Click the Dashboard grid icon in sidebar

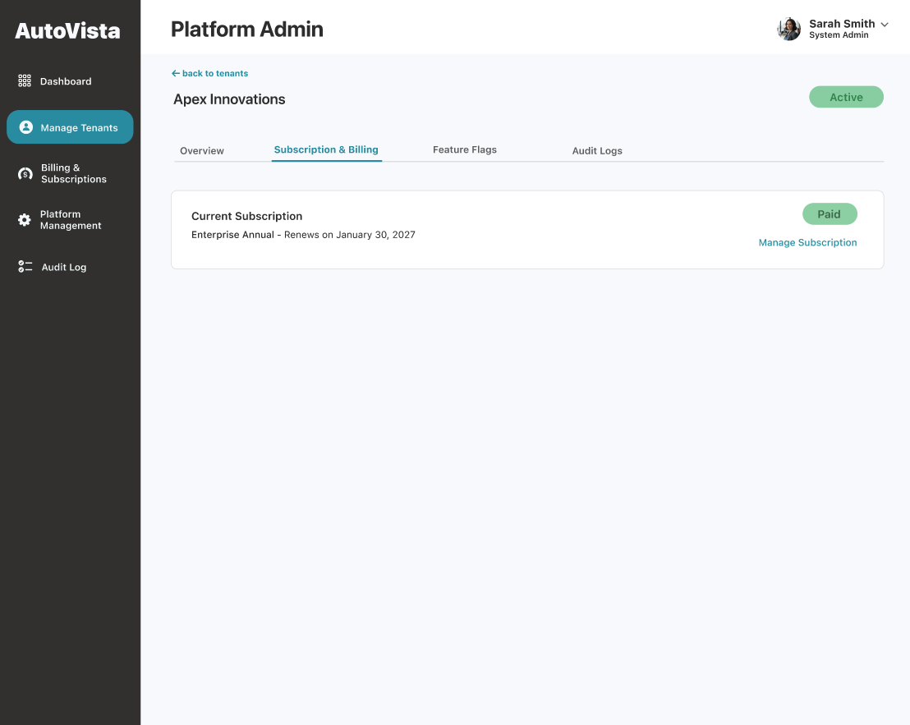pos(25,81)
